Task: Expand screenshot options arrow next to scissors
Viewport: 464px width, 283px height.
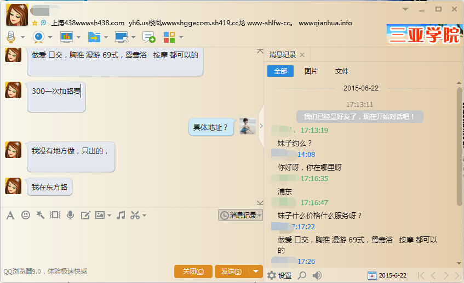Action: tap(145, 216)
